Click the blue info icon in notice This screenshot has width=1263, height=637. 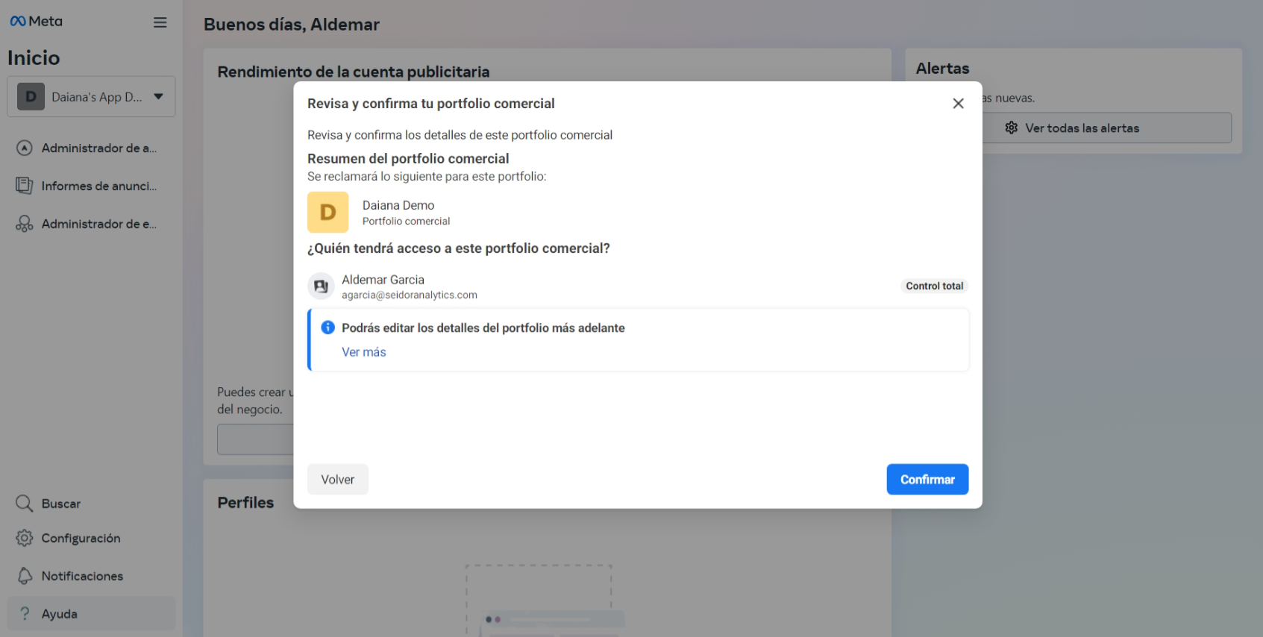coord(327,327)
